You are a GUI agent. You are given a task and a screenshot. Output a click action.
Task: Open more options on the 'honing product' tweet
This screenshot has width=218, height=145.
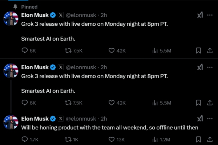(x=210, y=119)
